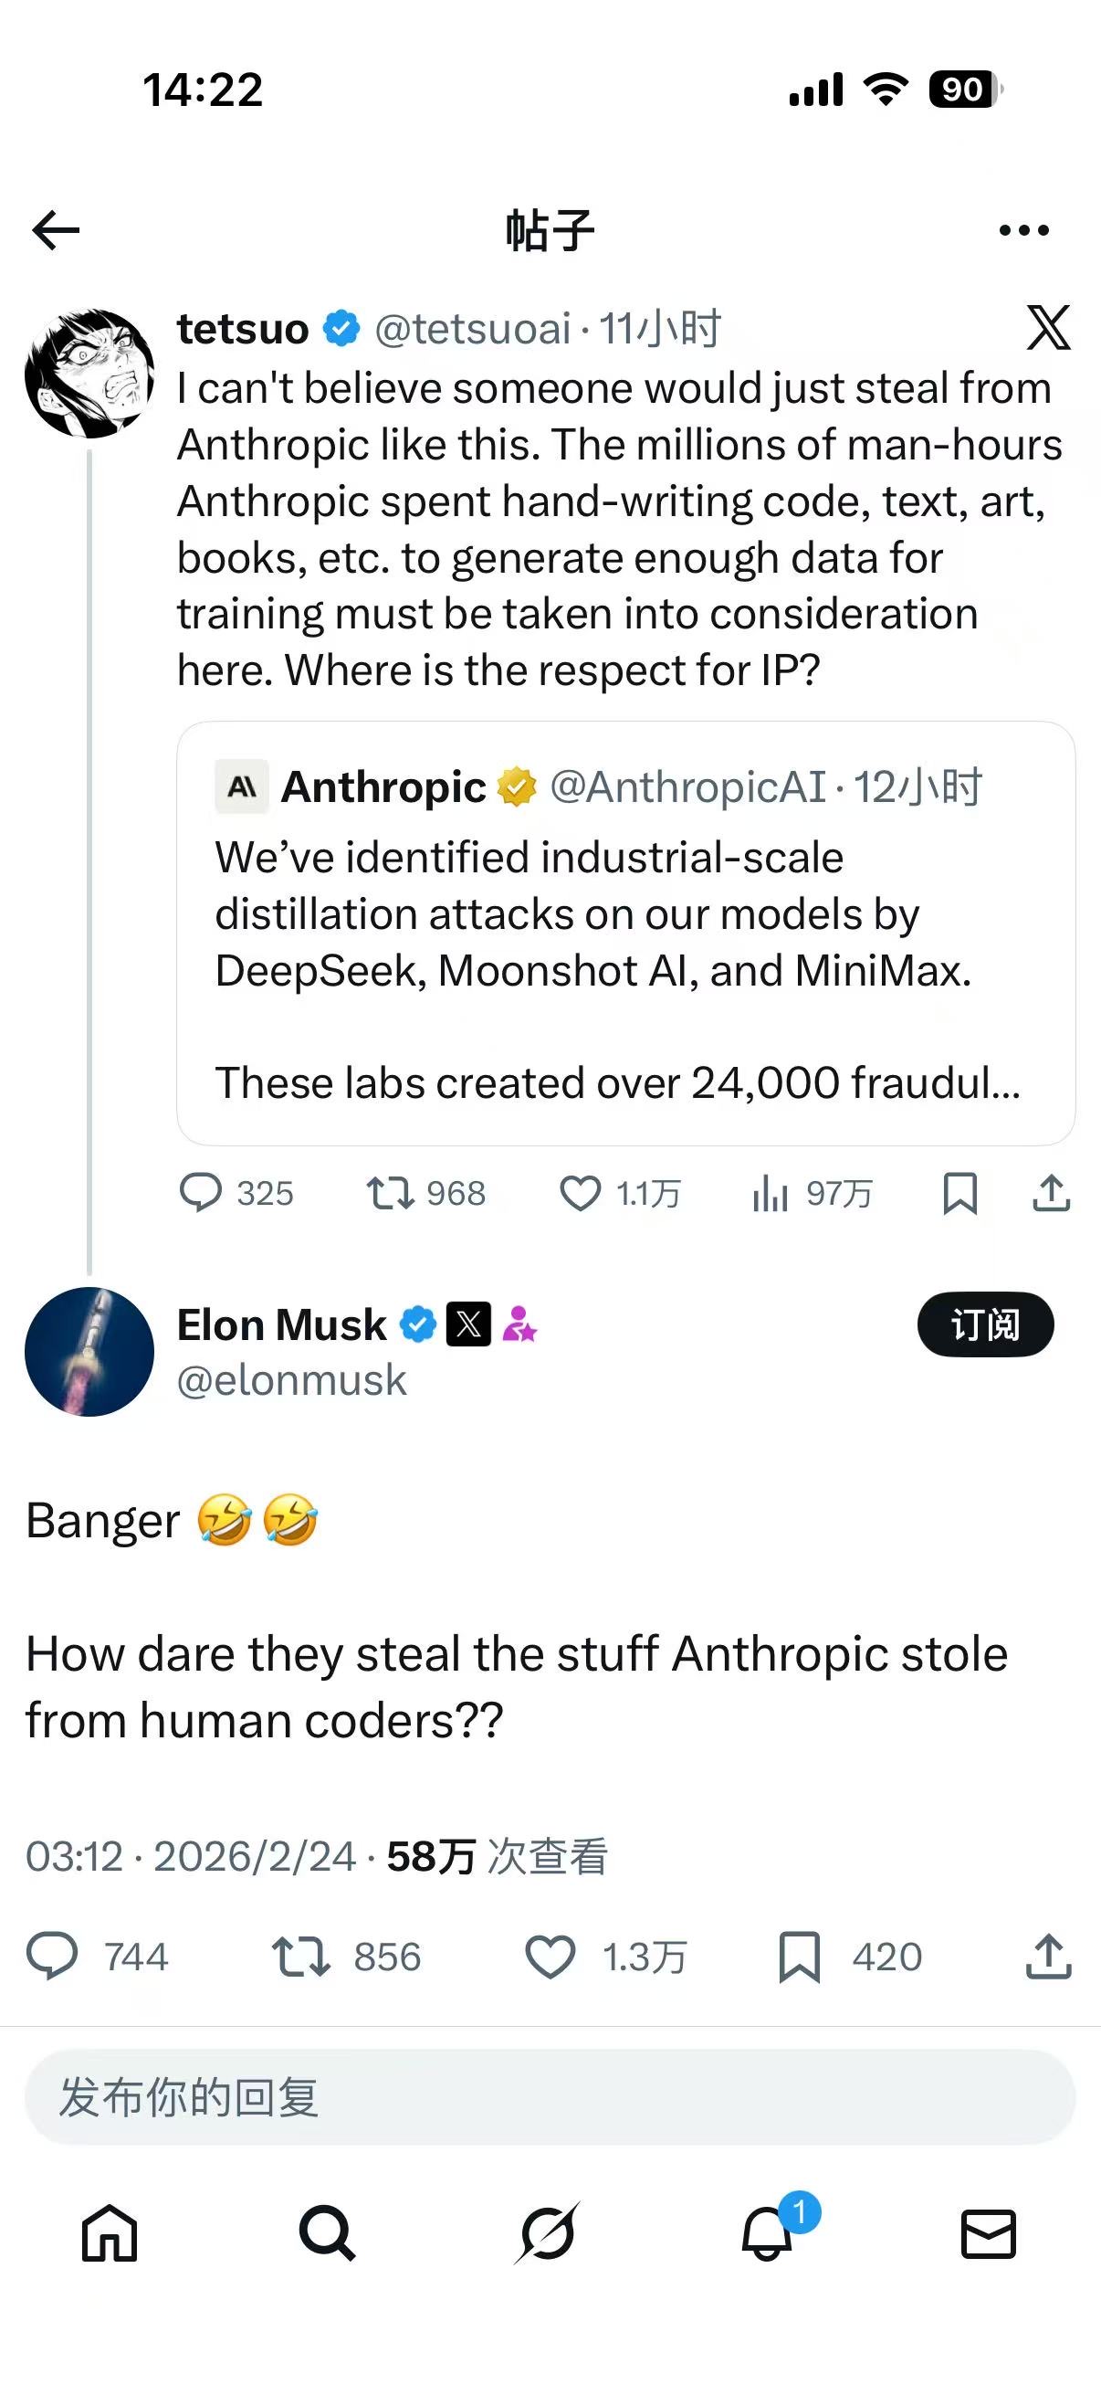Viewport: 1101px width, 2395px height.
Task: Repost Elon Musk's reply
Action: click(x=300, y=1957)
